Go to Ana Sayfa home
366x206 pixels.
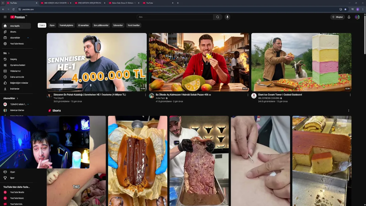point(16,26)
